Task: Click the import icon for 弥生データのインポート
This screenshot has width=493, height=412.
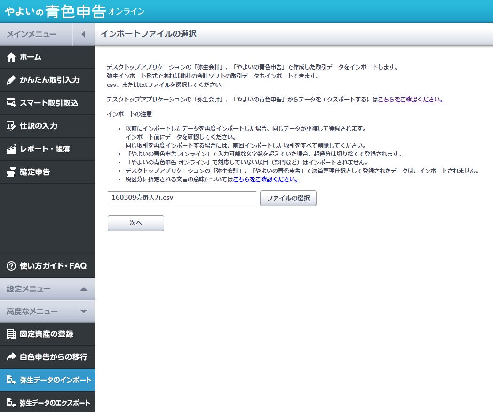Action: 11,380
